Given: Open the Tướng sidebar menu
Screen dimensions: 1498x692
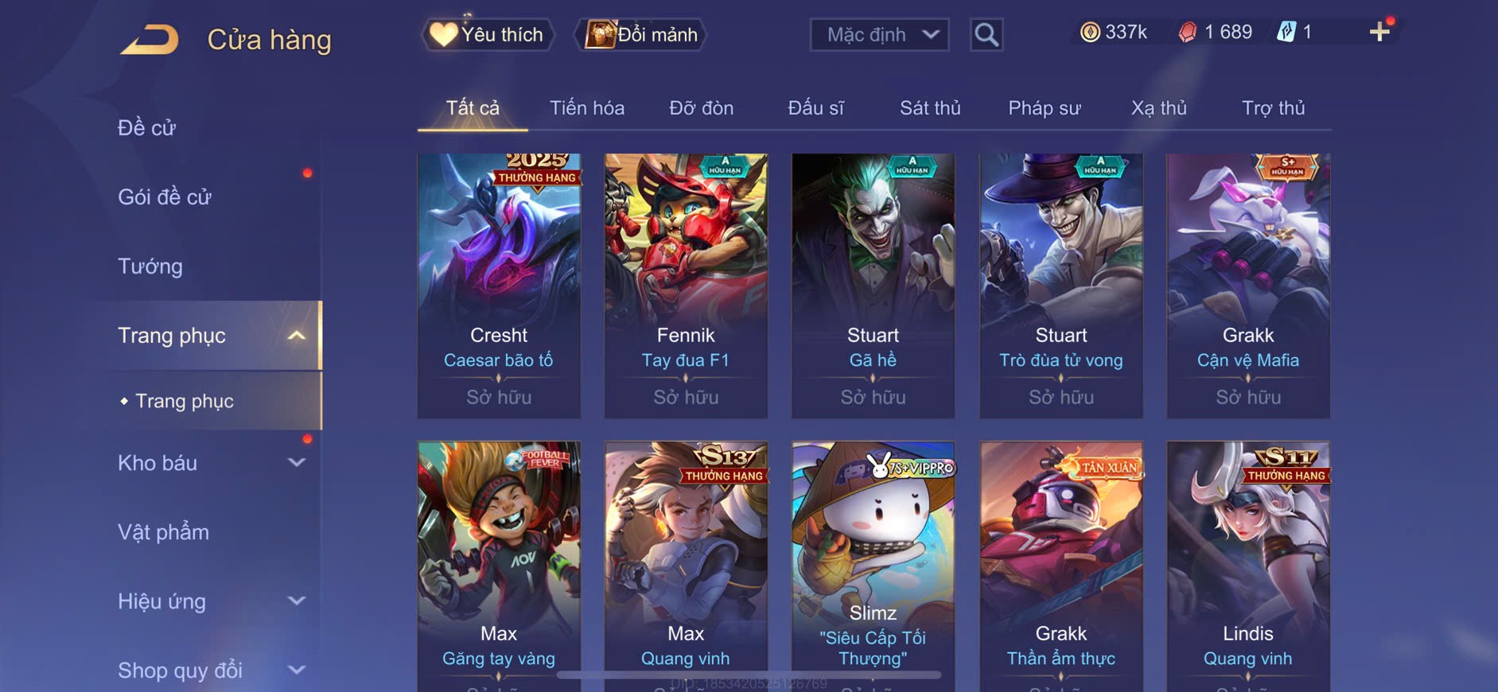Looking at the screenshot, I should pos(150,266).
